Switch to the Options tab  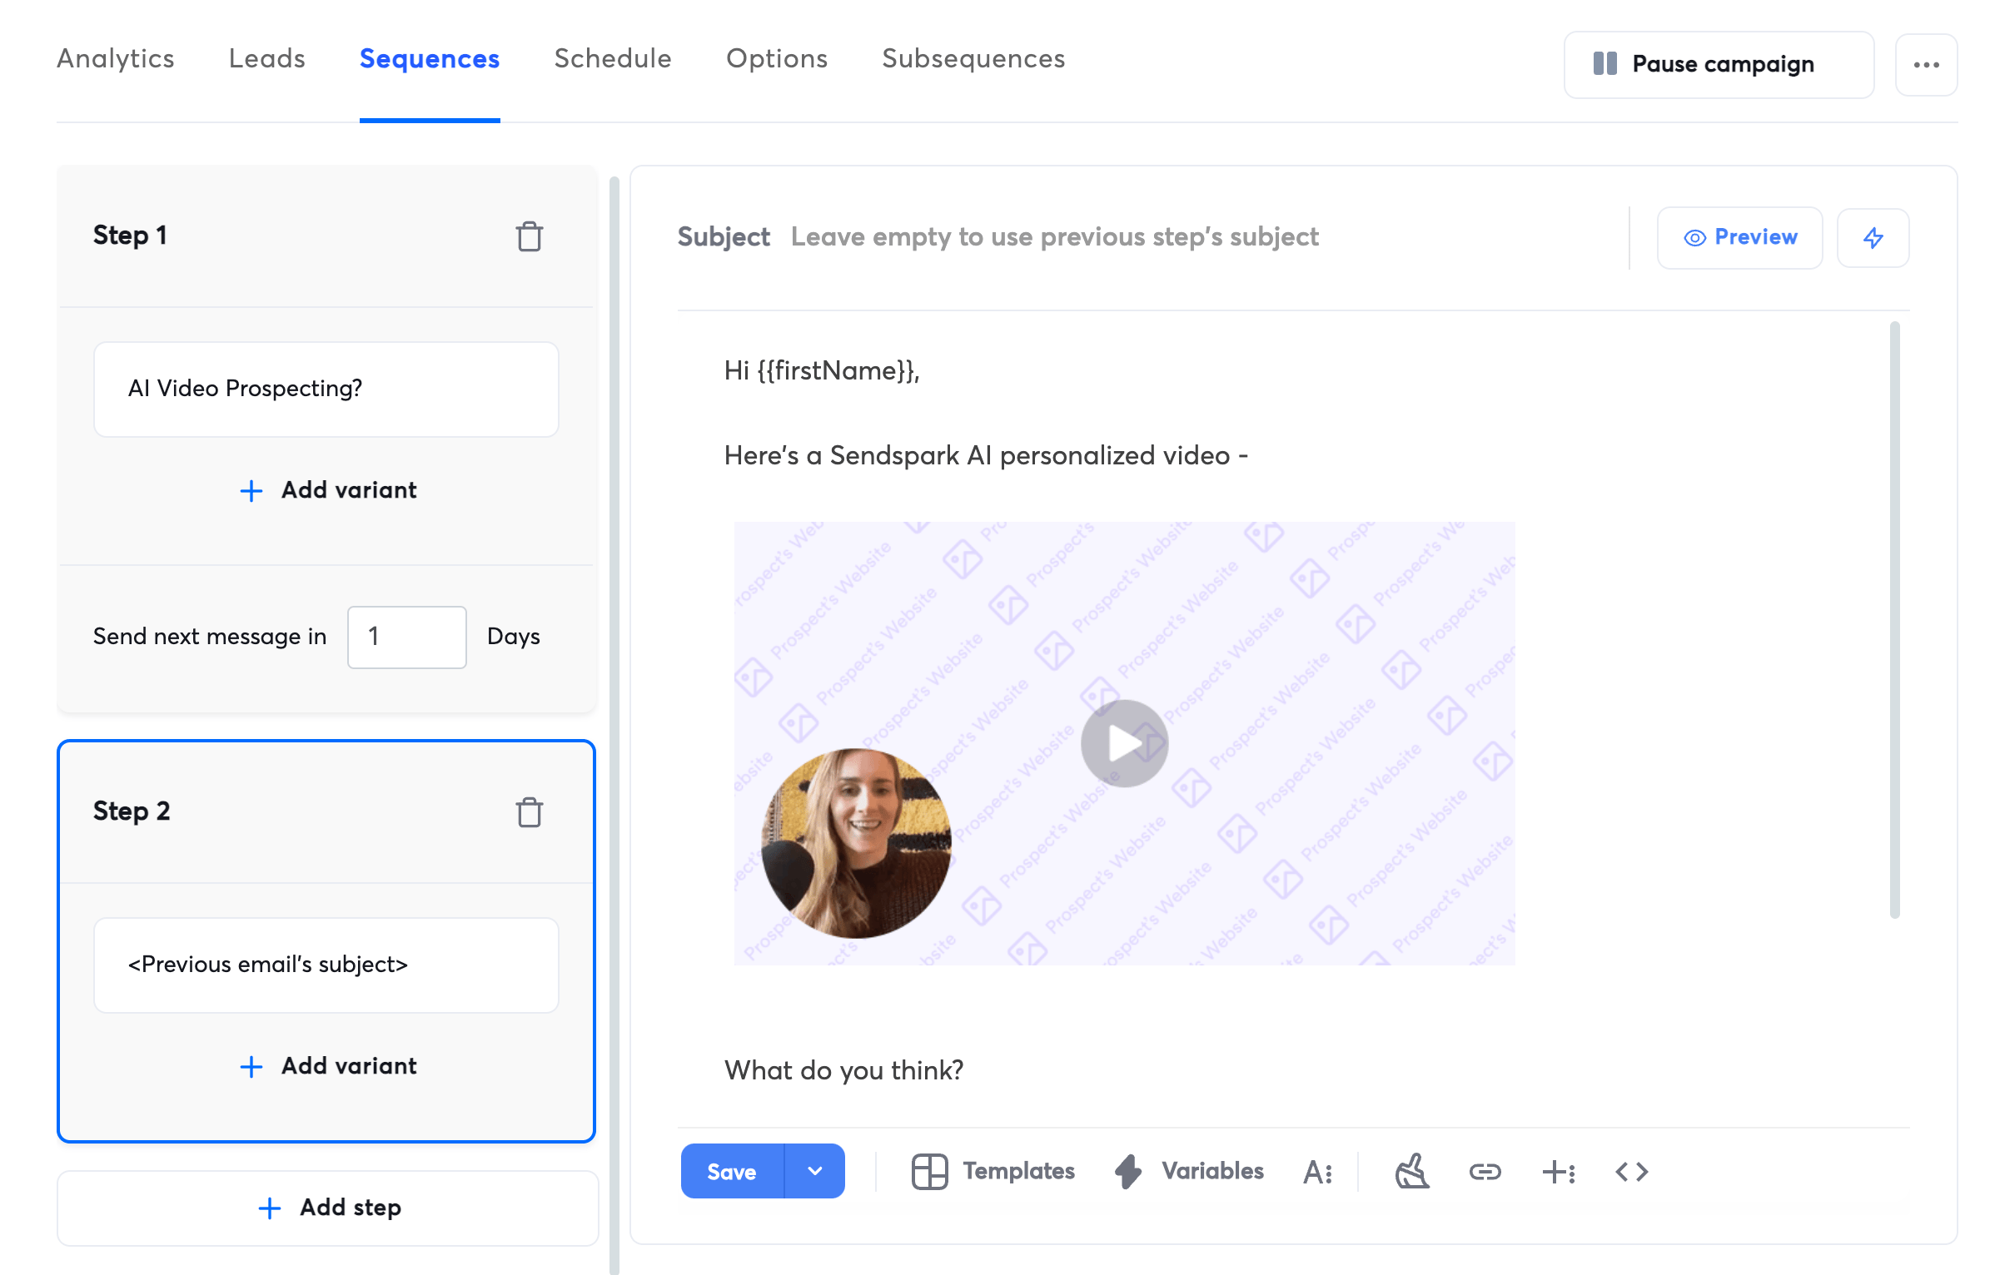point(776,59)
